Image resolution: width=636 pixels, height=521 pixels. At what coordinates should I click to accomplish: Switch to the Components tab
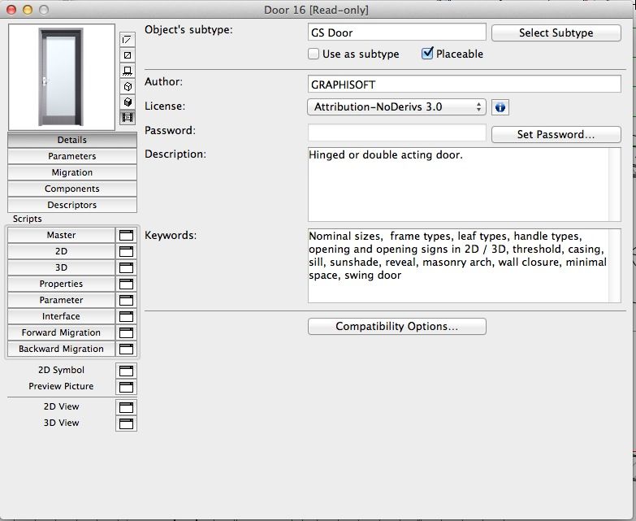pyautogui.click(x=72, y=189)
